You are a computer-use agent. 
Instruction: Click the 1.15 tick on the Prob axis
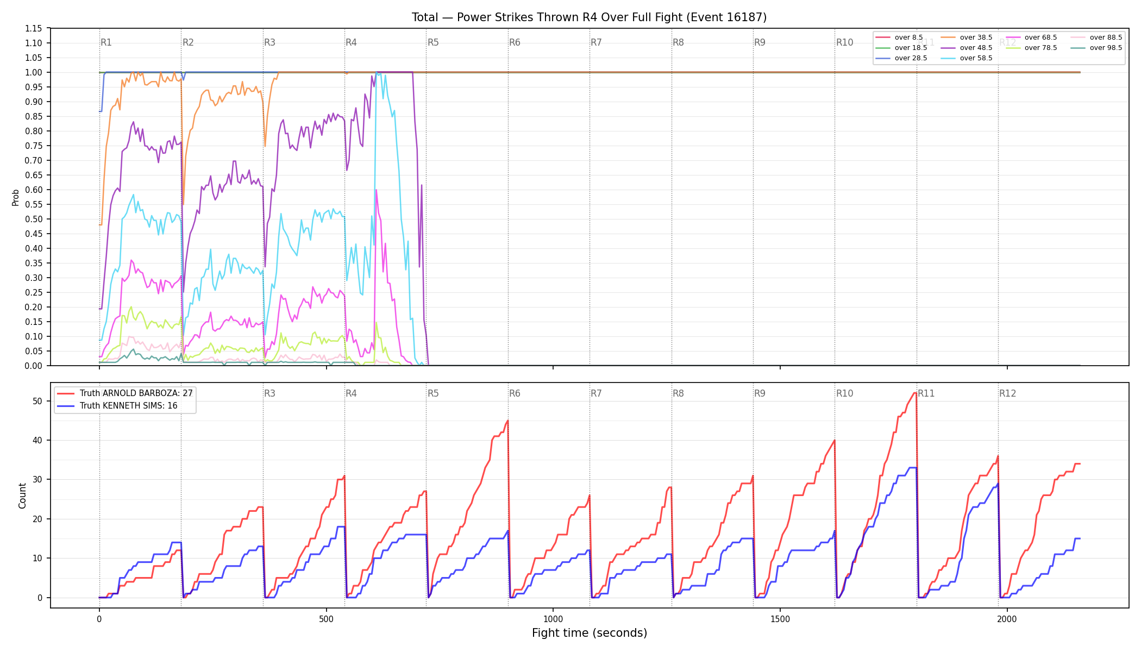(33, 28)
